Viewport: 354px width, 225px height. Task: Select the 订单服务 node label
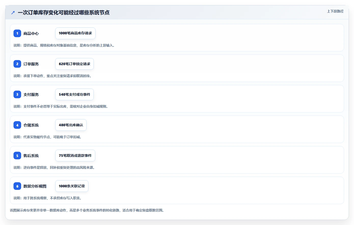click(x=31, y=64)
